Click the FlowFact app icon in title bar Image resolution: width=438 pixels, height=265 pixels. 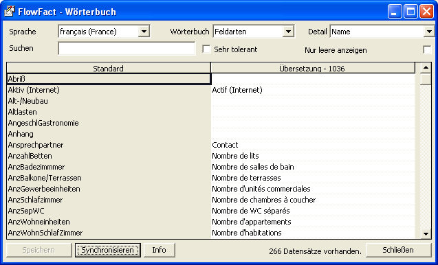pyautogui.click(x=9, y=12)
